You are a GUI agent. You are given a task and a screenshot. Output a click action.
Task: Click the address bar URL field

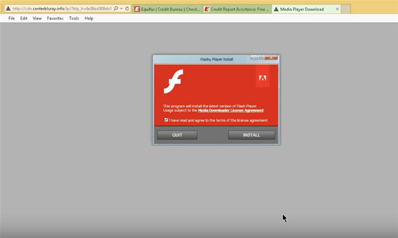coord(62,8)
